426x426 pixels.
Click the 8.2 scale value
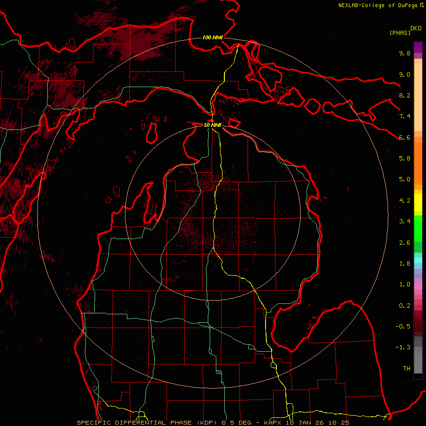pos(405,95)
